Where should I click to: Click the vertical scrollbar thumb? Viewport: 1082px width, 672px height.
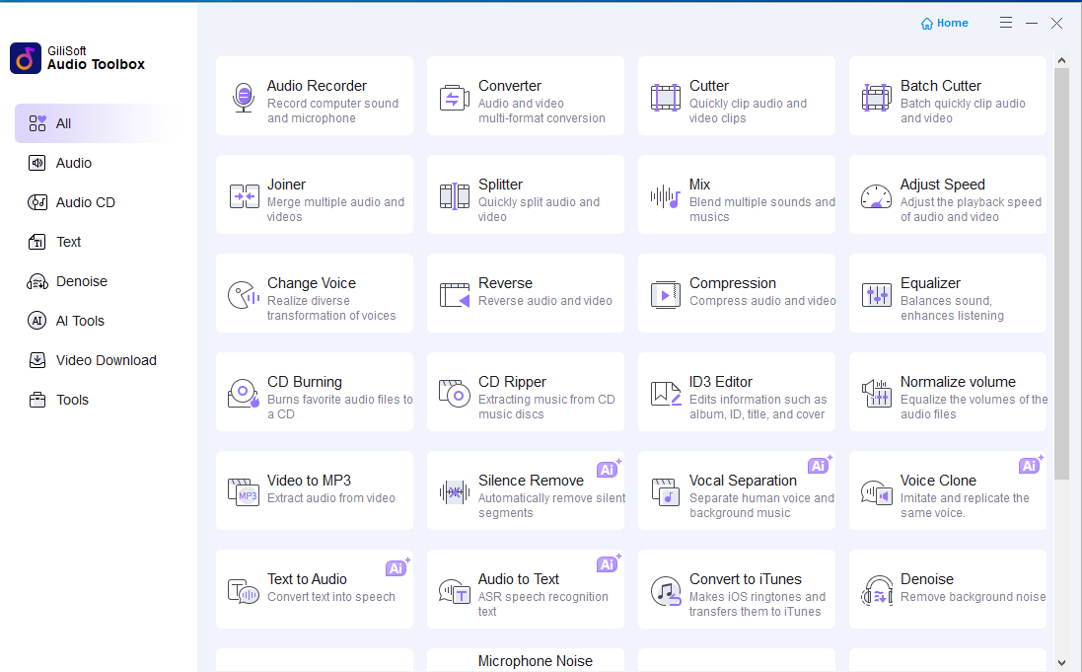tap(1061, 272)
